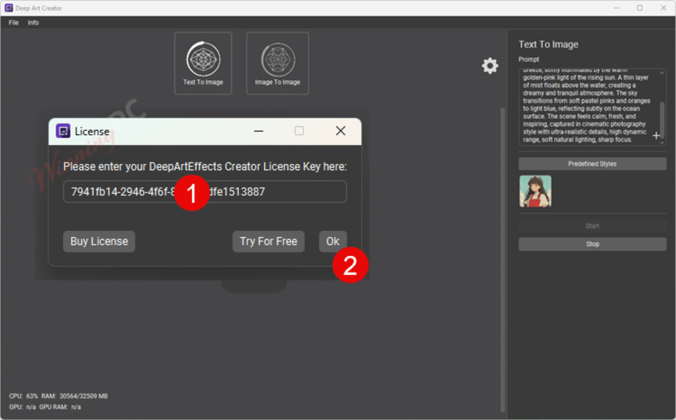Click the prompt scrollbar up arrow
676x420 pixels.
[x=662, y=73]
